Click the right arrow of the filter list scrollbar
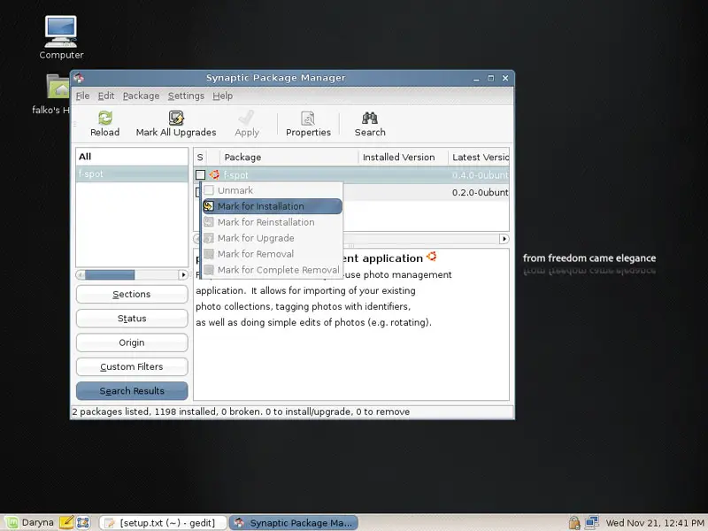Viewport: 708px width, 531px height. tap(183, 275)
